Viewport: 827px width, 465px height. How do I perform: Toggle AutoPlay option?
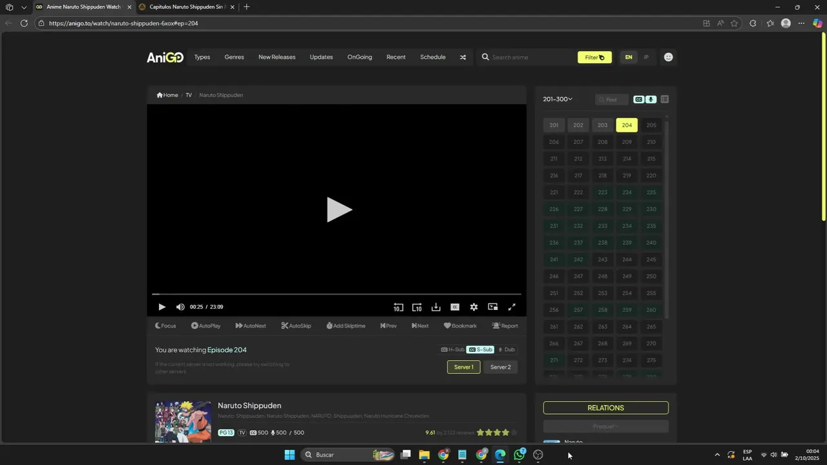[x=205, y=326]
